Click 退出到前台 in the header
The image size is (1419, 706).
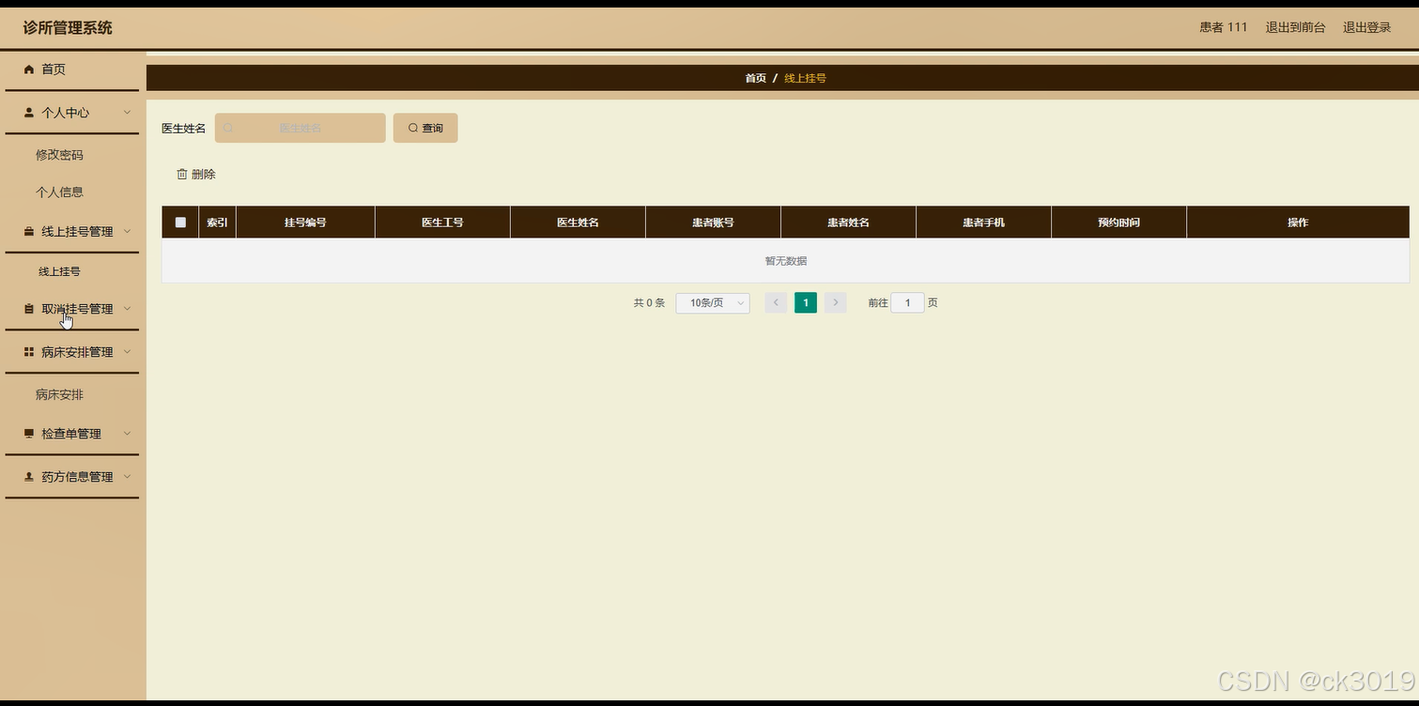pos(1295,27)
